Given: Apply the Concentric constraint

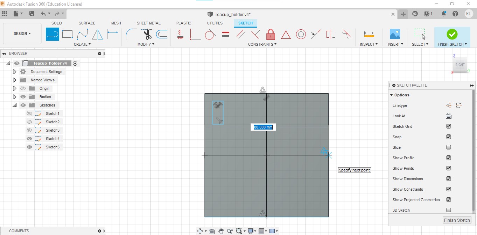Looking at the screenshot, I should point(301,34).
